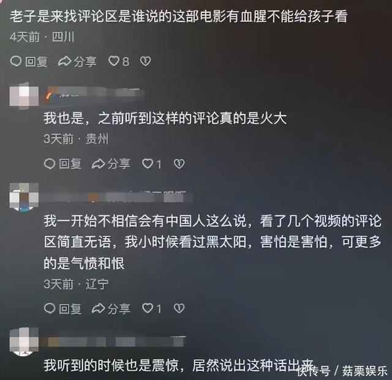Dislike the Sichuan comment via broken heart
This screenshot has width=392, height=380.
coord(146,61)
